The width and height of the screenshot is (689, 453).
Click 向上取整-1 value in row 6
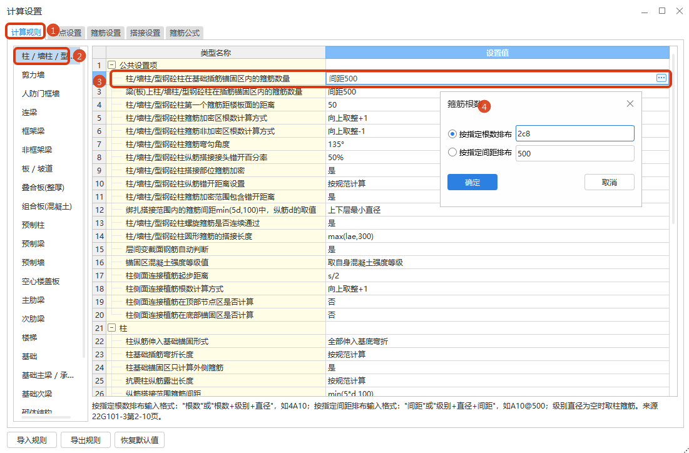pos(347,131)
